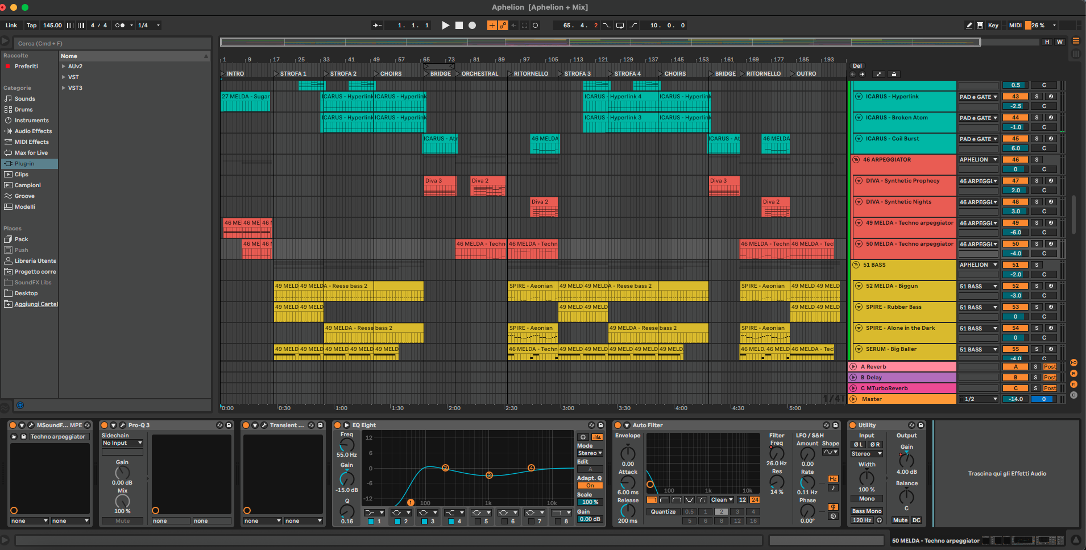Enable Draw Mode pencil icon

coord(969,25)
